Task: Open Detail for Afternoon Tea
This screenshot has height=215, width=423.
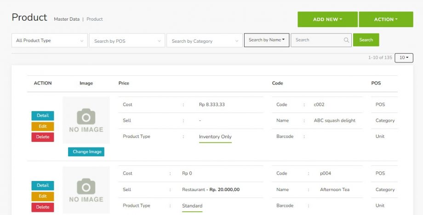Action: [x=43, y=185]
